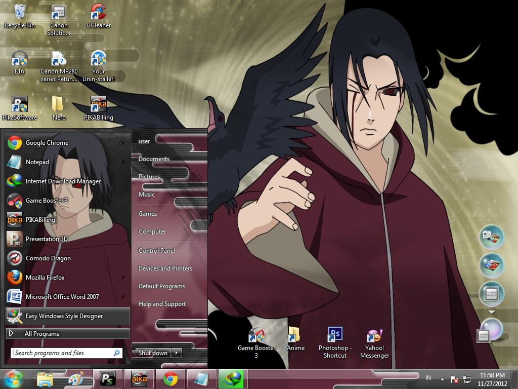Screen dimensions: 518x389
Task: Click the PIKA taskbar button
Action: 139,378
